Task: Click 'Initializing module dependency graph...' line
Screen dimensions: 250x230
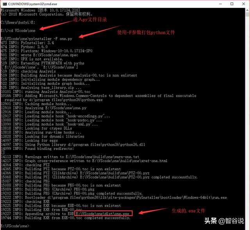Action: coord(50,79)
